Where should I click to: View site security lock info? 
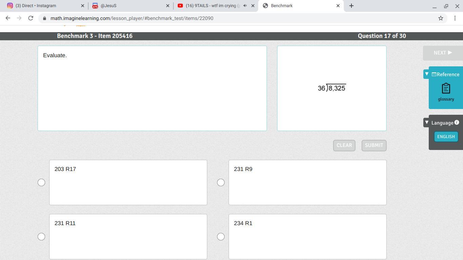[x=44, y=18]
